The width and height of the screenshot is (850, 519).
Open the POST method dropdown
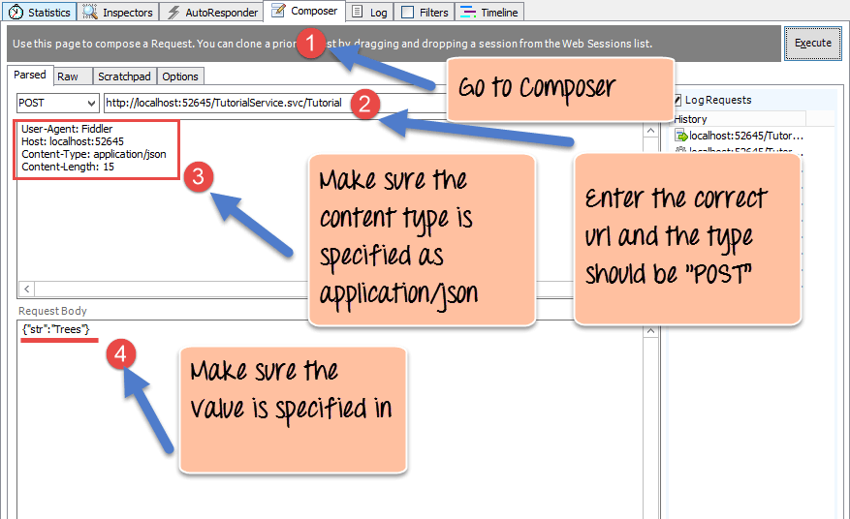tap(57, 103)
